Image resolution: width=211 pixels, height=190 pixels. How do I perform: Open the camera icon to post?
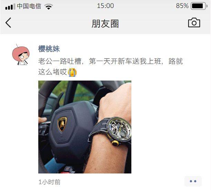pos(194,23)
